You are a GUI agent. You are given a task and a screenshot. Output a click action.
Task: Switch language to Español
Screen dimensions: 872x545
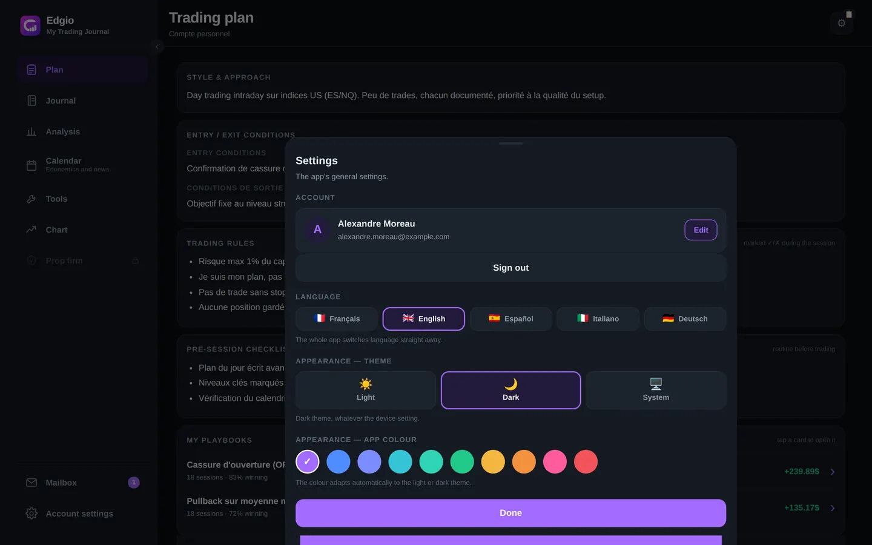[511, 319]
